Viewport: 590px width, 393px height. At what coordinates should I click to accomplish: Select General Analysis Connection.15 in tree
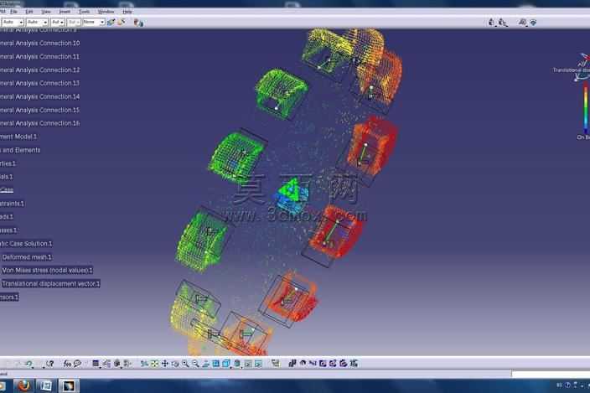(40, 110)
